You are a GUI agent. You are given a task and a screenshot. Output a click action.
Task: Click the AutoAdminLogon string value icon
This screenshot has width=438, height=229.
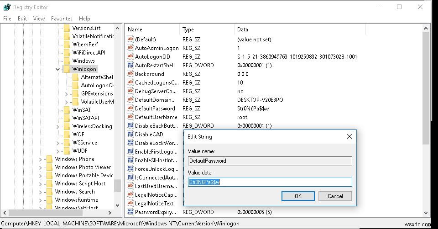tap(130, 48)
